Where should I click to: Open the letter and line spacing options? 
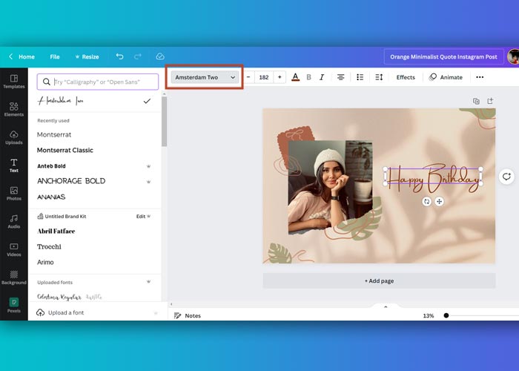tap(379, 77)
